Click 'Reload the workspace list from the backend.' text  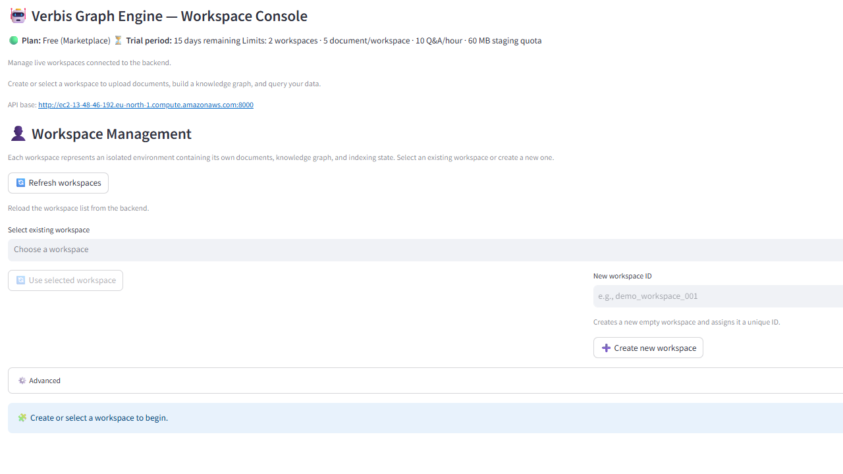pyautogui.click(x=78, y=208)
